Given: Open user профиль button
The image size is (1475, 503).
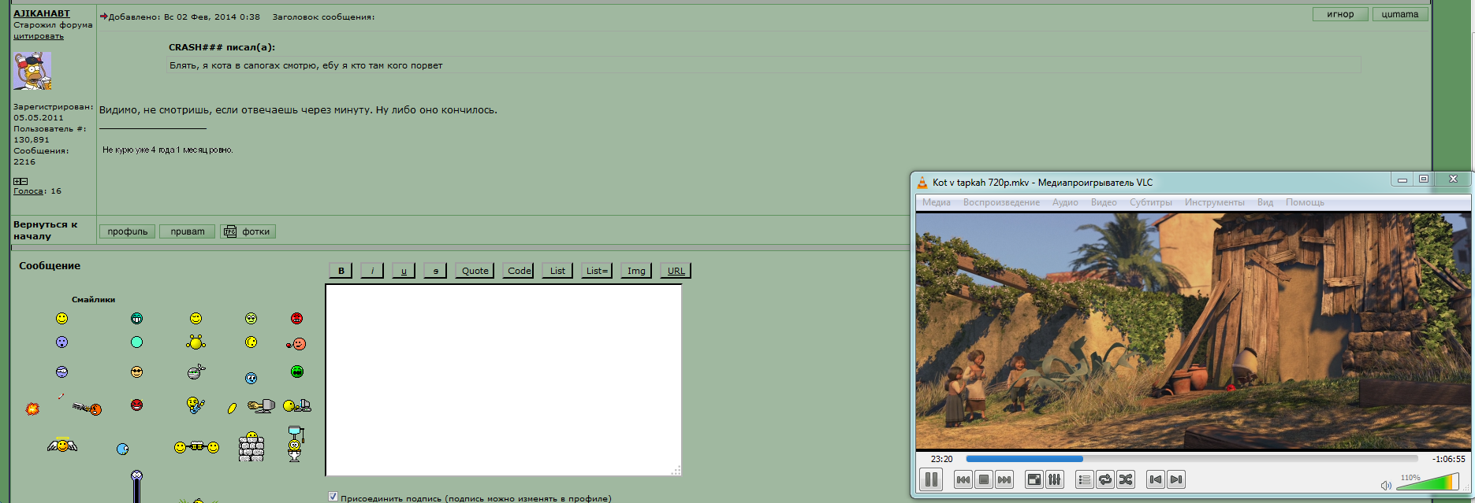Looking at the screenshot, I should coord(127,231).
